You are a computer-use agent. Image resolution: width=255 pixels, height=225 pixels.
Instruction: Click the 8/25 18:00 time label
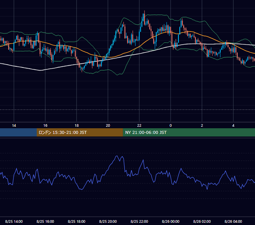pyautogui.click(x=76, y=221)
